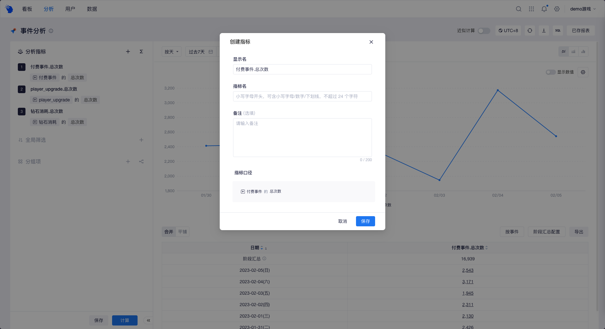Open chart settings gear icon
The height and width of the screenshot is (329, 605).
click(583, 72)
